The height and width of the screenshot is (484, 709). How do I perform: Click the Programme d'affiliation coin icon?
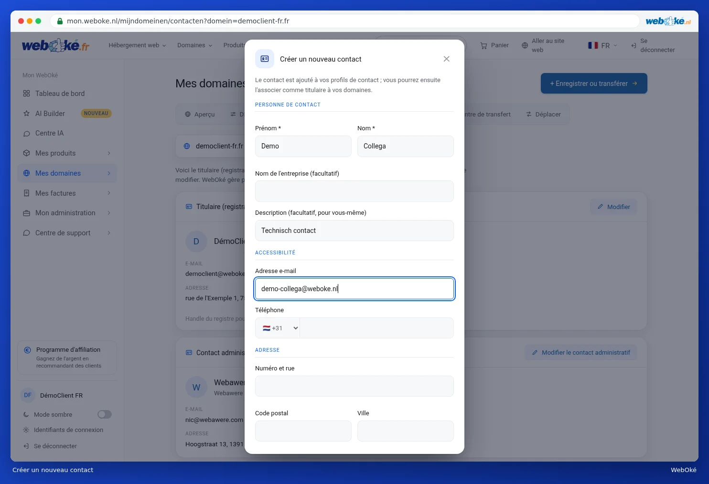pyautogui.click(x=28, y=350)
